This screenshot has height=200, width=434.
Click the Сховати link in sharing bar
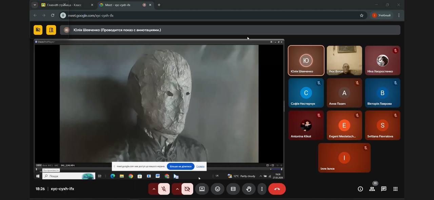(x=200, y=166)
